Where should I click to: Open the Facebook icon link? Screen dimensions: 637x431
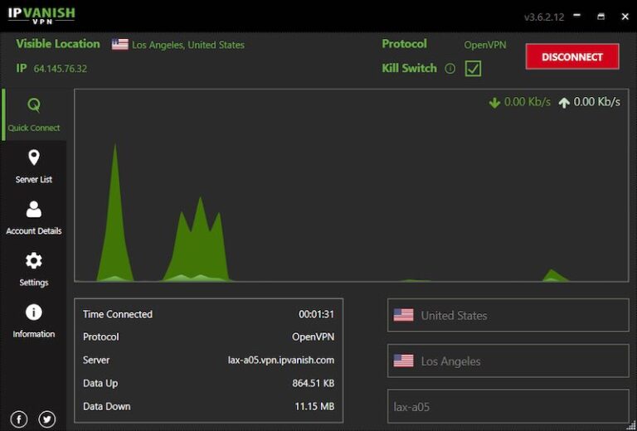coord(19,419)
